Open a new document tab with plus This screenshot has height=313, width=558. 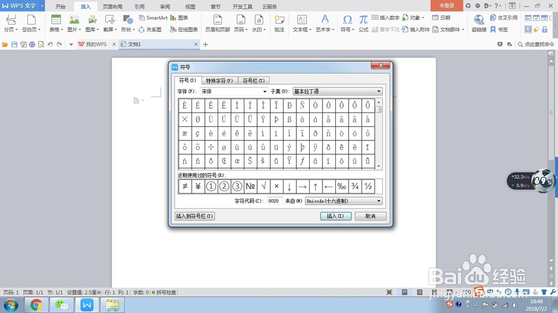coord(205,45)
